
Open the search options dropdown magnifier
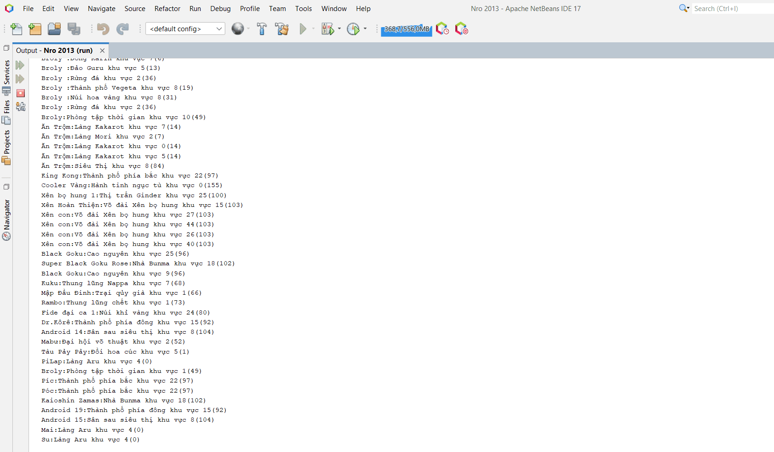[x=684, y=8]
